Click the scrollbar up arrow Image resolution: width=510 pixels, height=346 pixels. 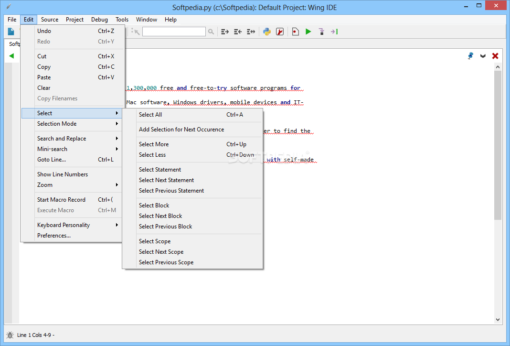[498, 67]
